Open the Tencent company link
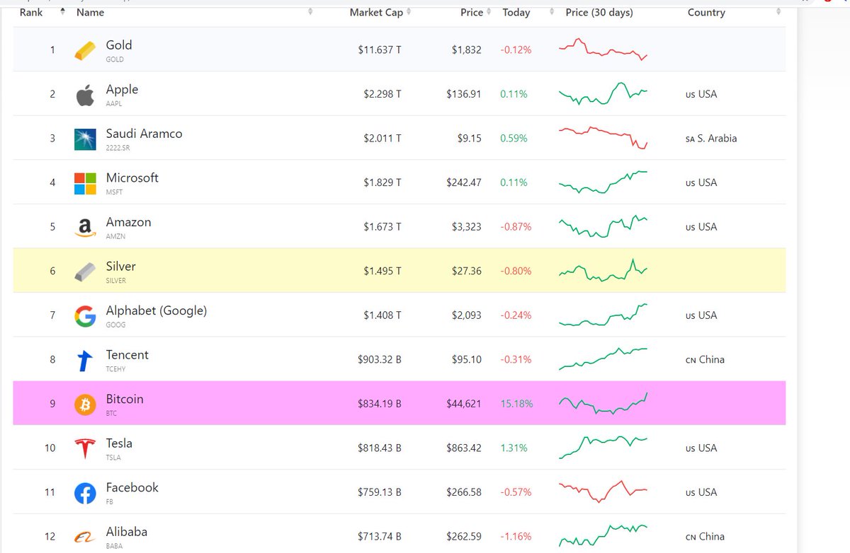The height and width of the screenshot is (553, 850). pyautogui.click(x=127, y=355)
